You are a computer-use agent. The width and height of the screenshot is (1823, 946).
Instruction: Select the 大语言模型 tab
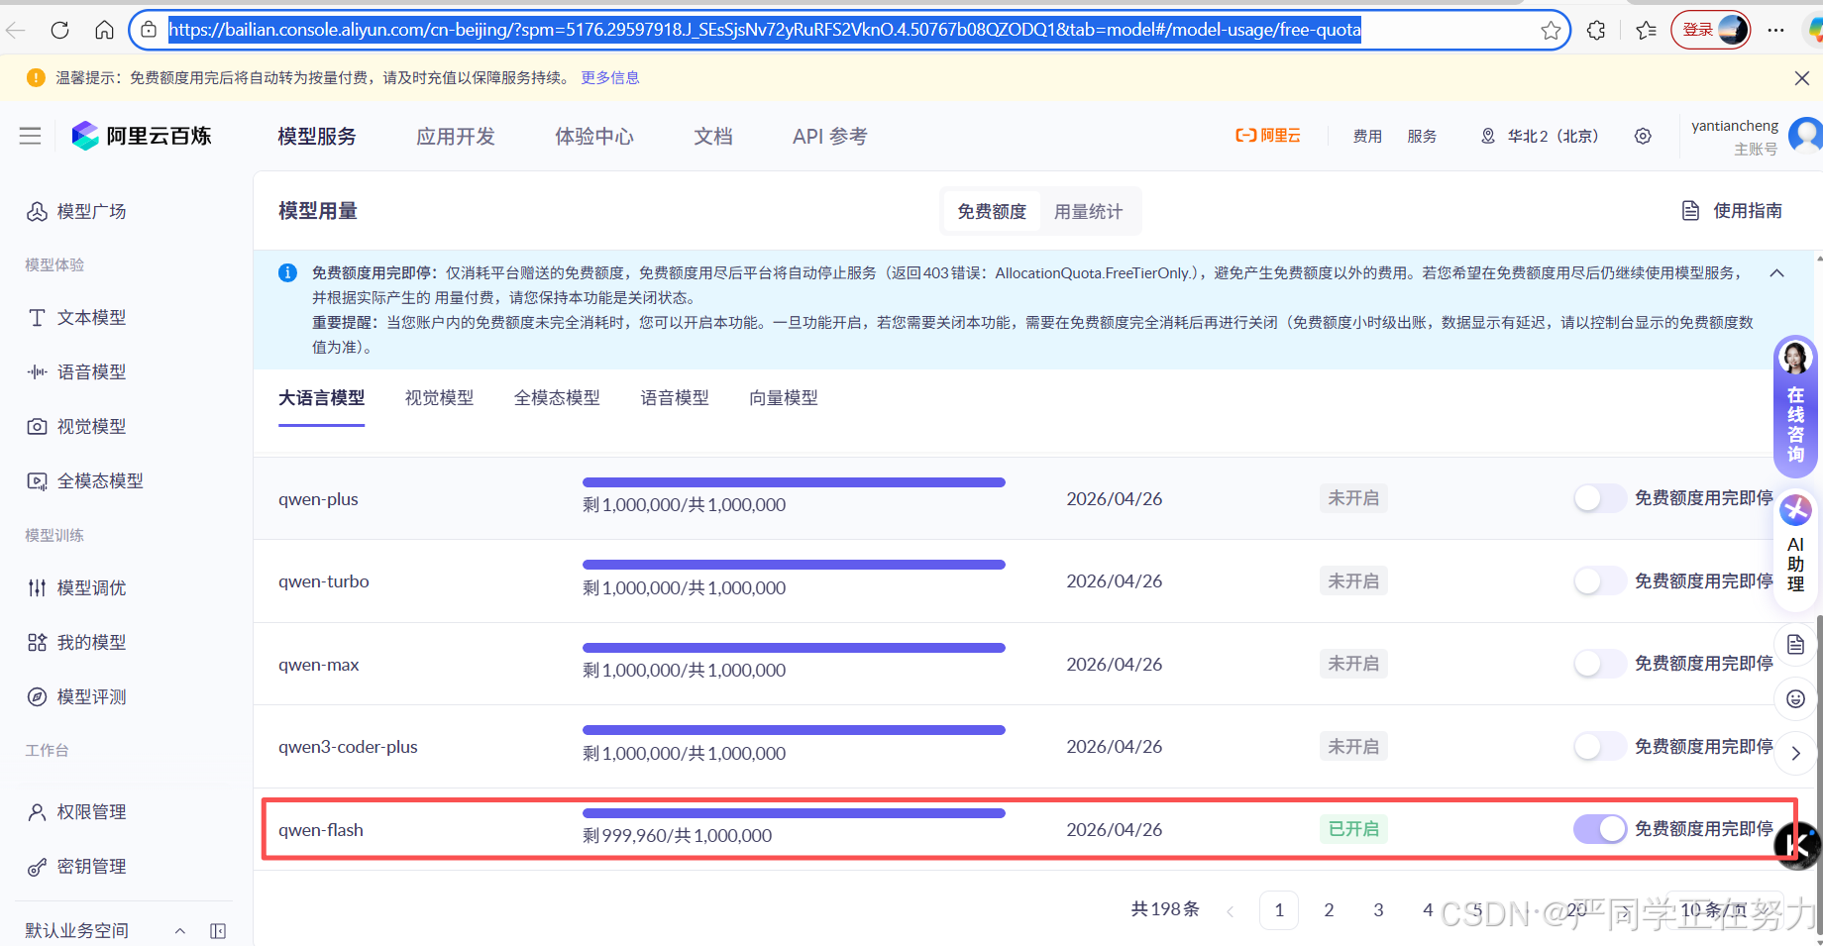pos(322,397)
